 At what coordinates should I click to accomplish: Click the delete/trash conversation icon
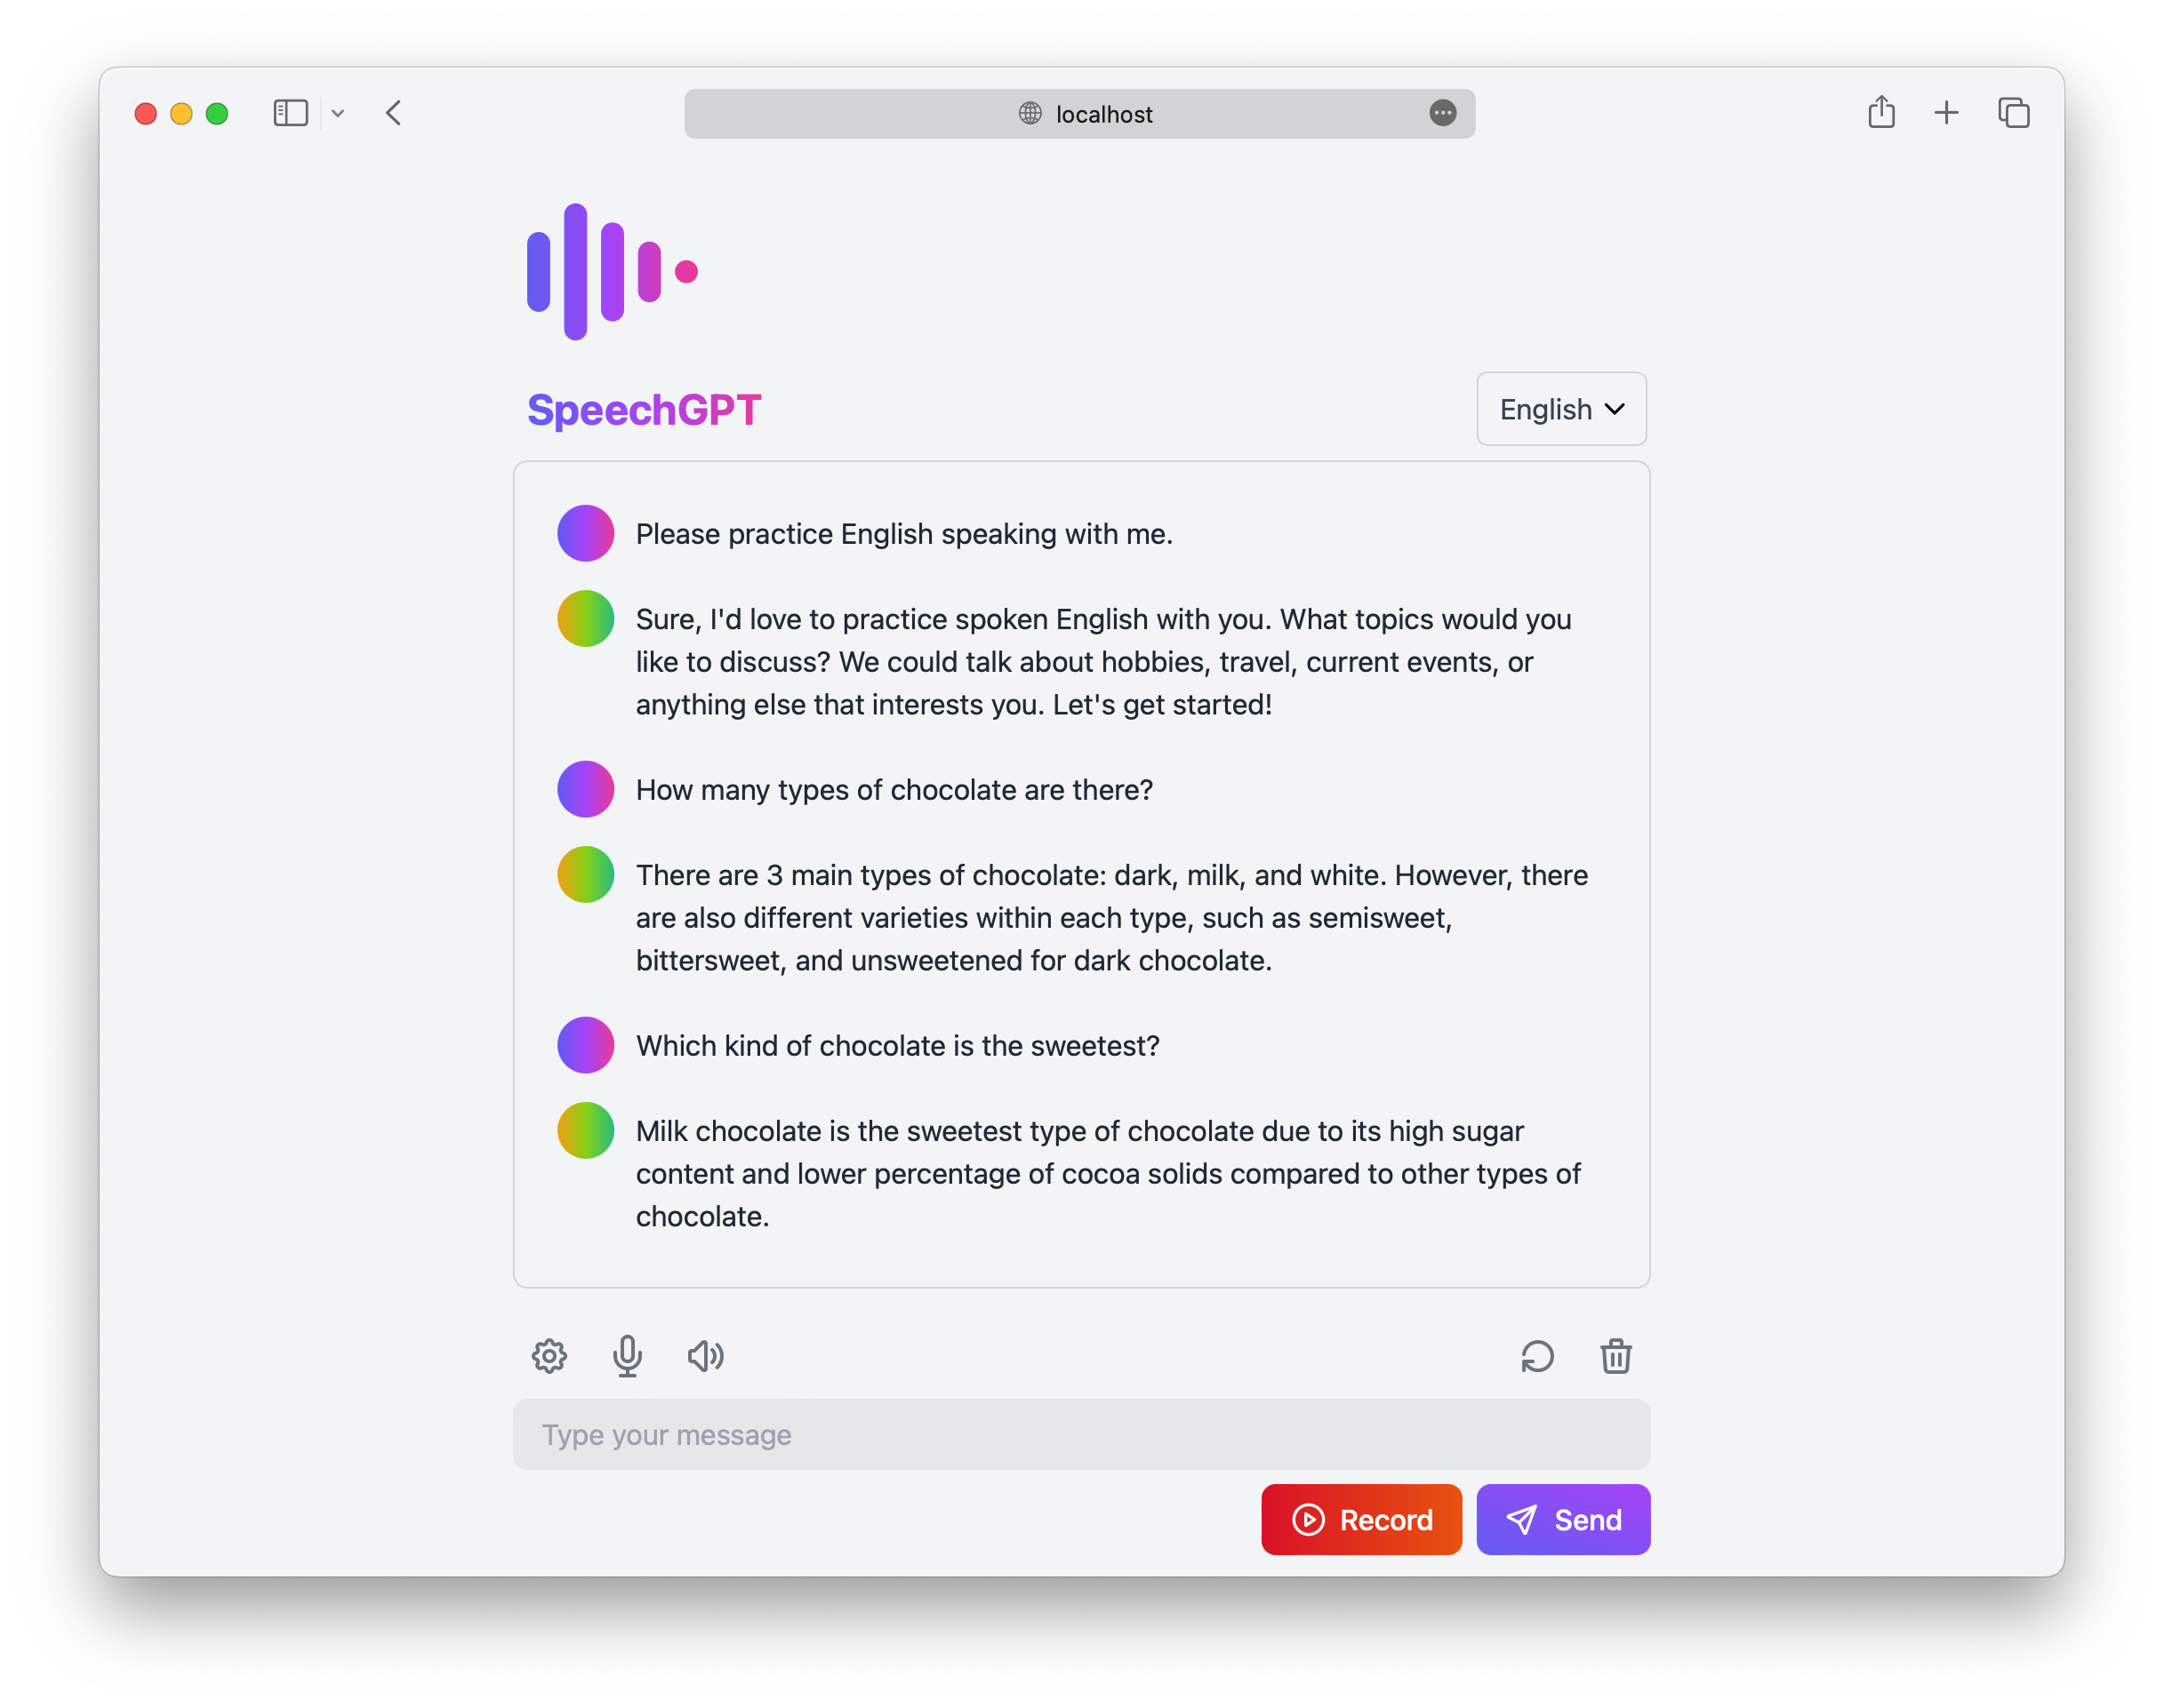pyautogui.click(x=1615, y=1355)
